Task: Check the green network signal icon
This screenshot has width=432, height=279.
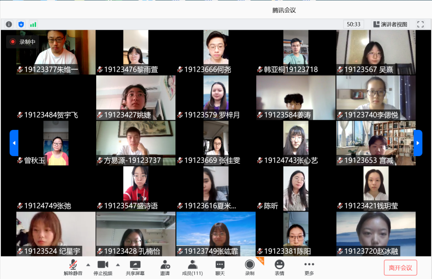Action: (33, 25)
